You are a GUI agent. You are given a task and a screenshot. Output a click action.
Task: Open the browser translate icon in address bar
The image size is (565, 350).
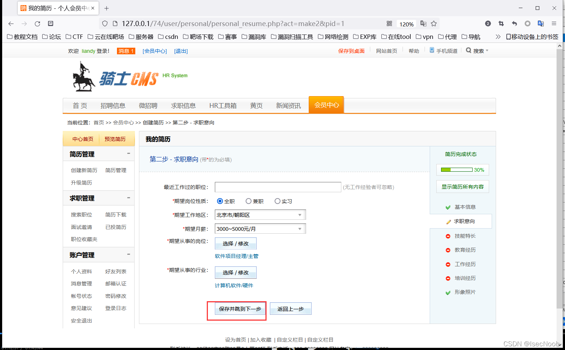click(x=423, y=23)
